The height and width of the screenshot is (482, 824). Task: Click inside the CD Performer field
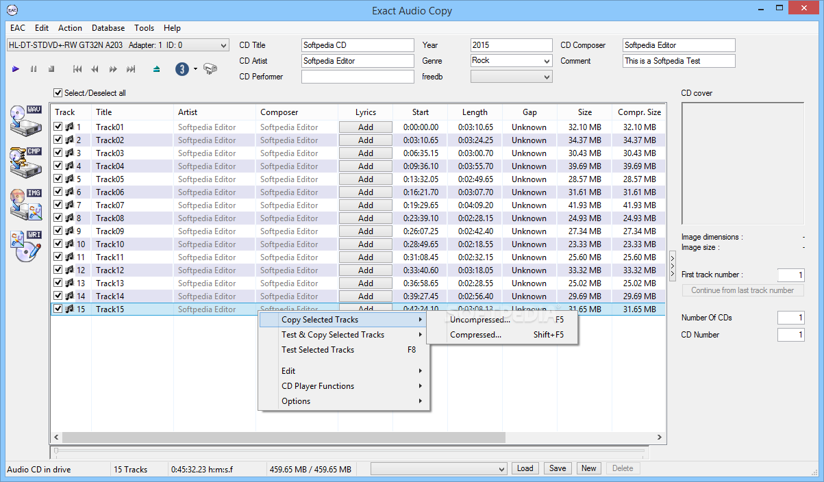click(357, 76)
